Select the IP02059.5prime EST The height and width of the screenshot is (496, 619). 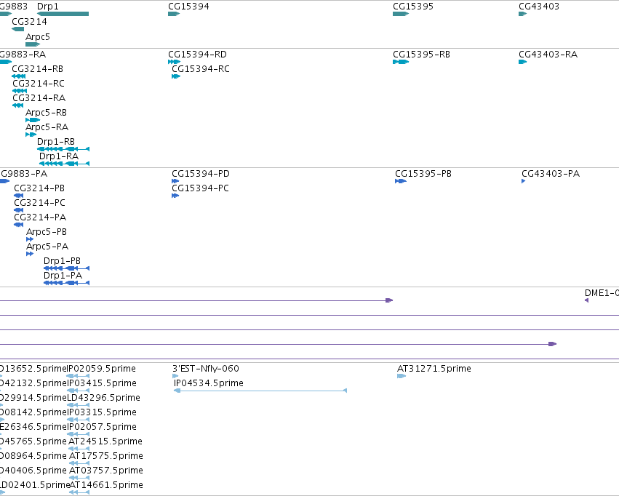pyautogui.click(x=78, y=376)
